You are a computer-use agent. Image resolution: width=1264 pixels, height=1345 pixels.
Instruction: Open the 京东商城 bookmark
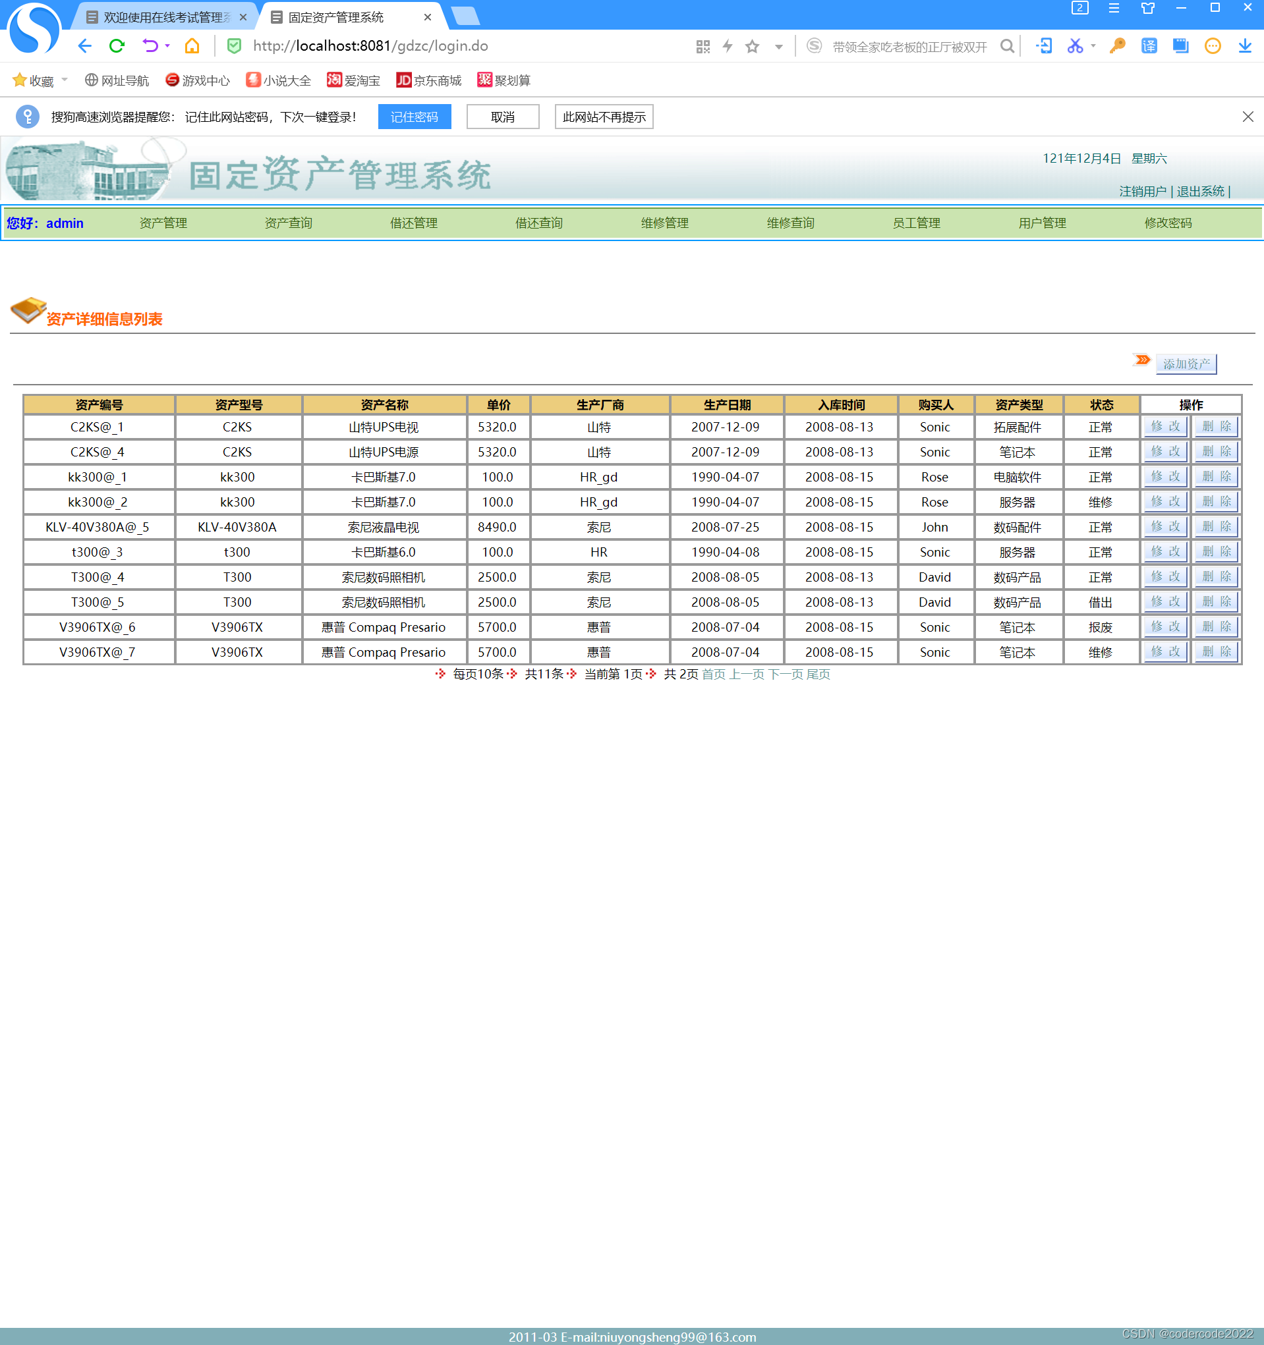click(x=428, y=80)
